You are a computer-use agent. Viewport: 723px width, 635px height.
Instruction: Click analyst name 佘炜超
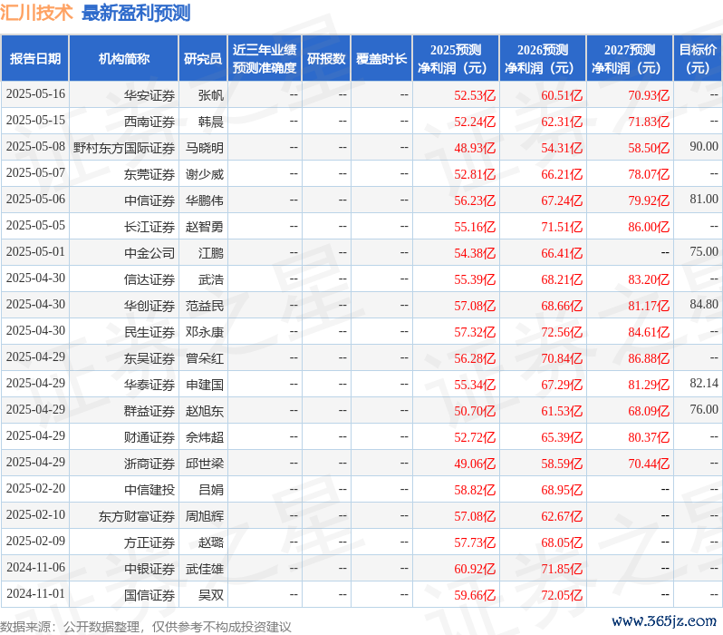[204, 438]
